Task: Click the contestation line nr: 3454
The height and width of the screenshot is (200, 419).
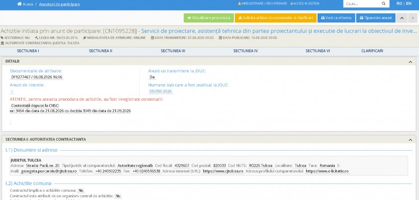Action: point(70,111)
